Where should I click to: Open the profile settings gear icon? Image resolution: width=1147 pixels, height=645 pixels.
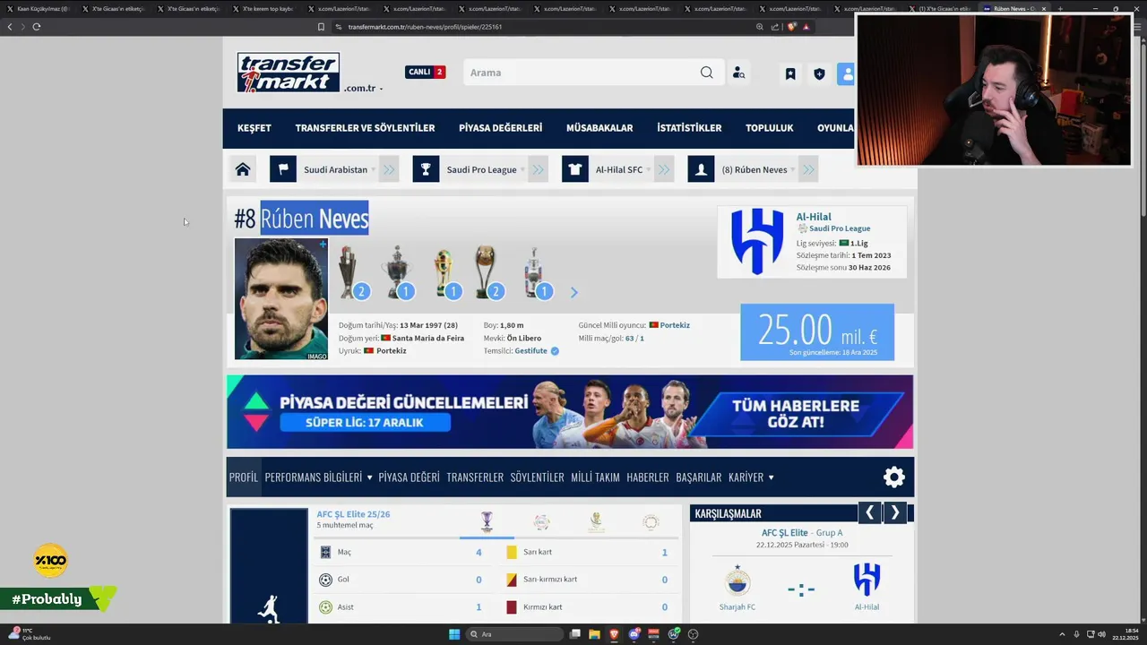[894, 477]
